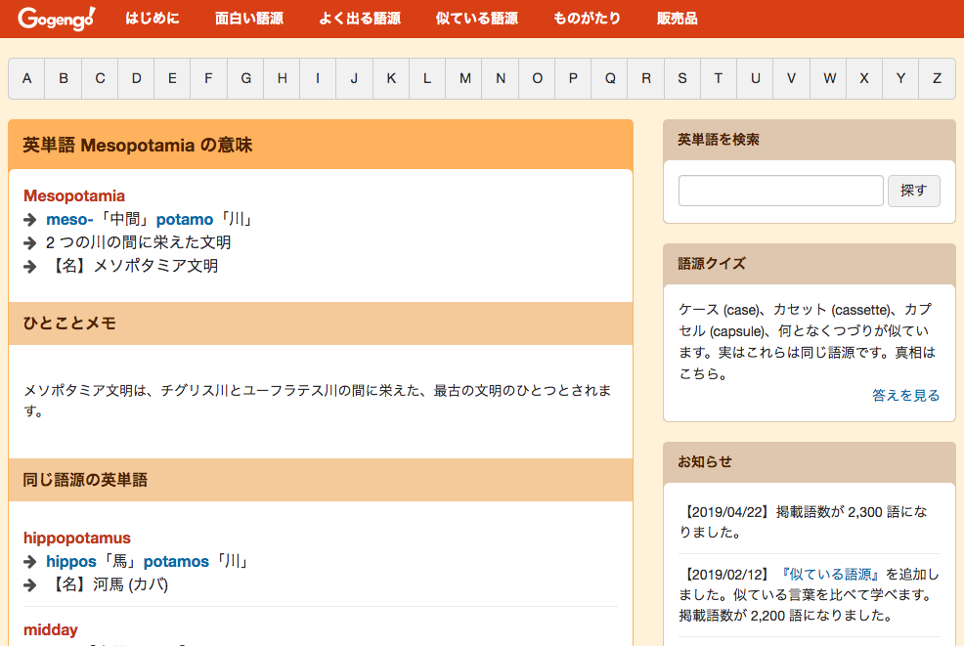Click the midday word entry
This screenshot has height=646, width=964.
(51, 630)
